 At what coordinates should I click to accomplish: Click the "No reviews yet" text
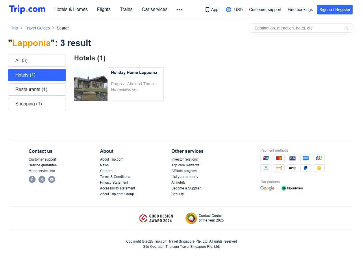tap(124, 90)
